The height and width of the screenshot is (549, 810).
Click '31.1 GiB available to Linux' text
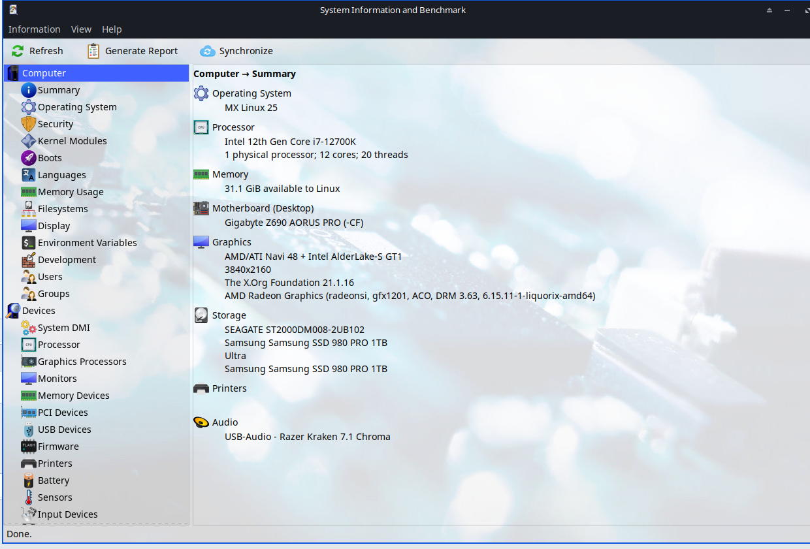coord(282,189)
